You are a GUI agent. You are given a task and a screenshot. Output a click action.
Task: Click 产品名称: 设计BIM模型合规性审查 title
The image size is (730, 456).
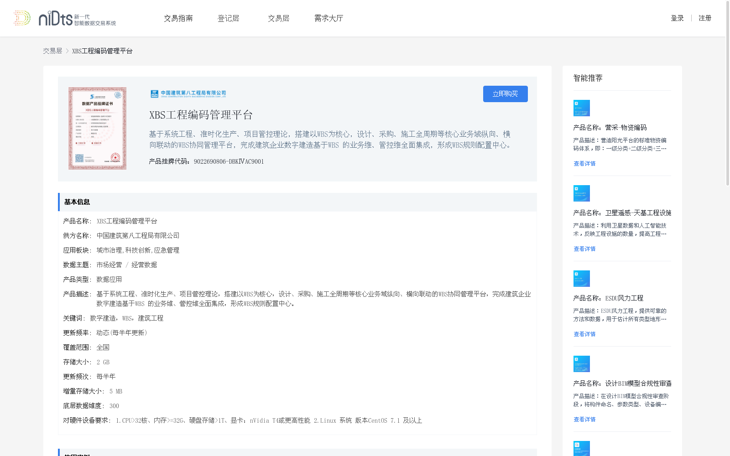click(x=622, y=383)
